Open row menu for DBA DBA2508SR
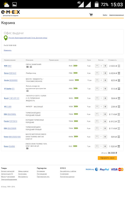This screenshot has width=125, height=223. coord(119,128)
